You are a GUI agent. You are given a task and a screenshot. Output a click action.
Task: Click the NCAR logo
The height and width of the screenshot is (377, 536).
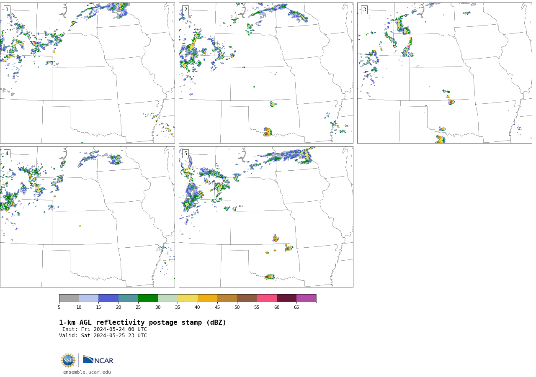pyautogui.click(x=98, y=360)
